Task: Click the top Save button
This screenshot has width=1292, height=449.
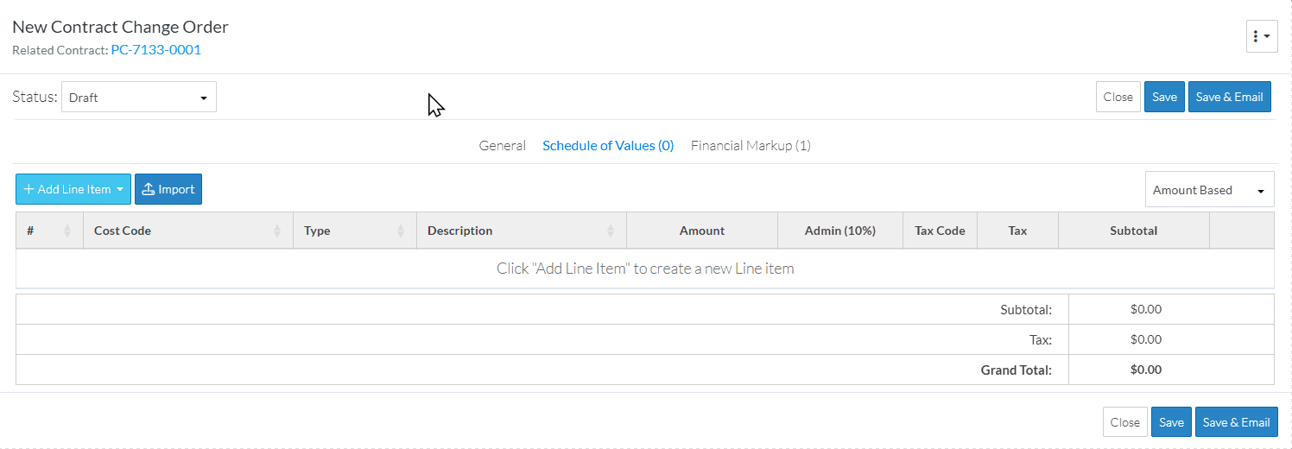Action: (x=1164, y=97)
